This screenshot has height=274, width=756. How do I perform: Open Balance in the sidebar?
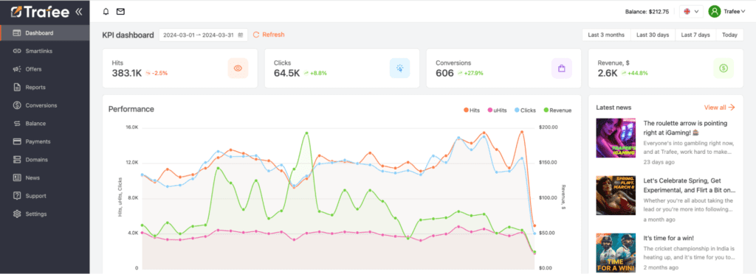pyautogui.click(x=45, y=124)
